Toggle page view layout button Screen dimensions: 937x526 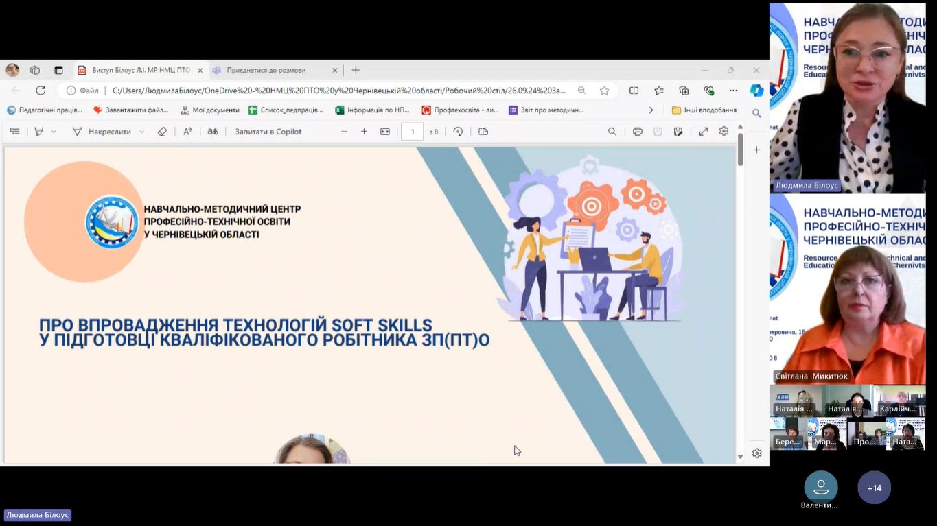(x=483, y=132)
